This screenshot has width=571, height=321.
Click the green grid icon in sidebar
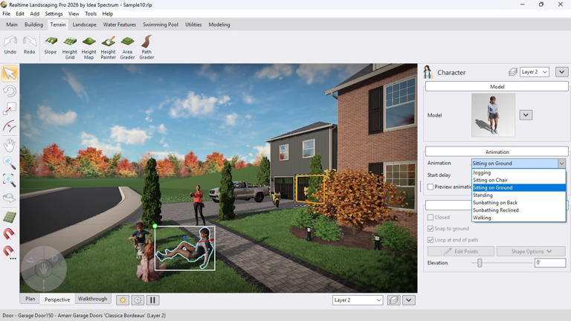pos(10,217)
